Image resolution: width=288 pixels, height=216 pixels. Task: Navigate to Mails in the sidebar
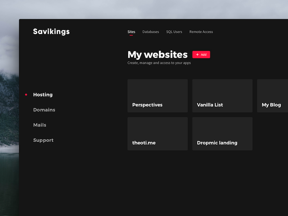[40, 125]
